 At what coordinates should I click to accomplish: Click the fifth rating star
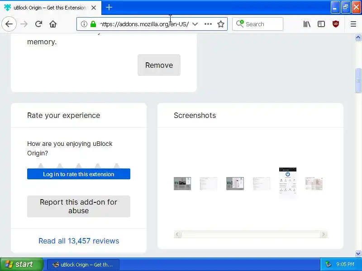click(117, 166)
